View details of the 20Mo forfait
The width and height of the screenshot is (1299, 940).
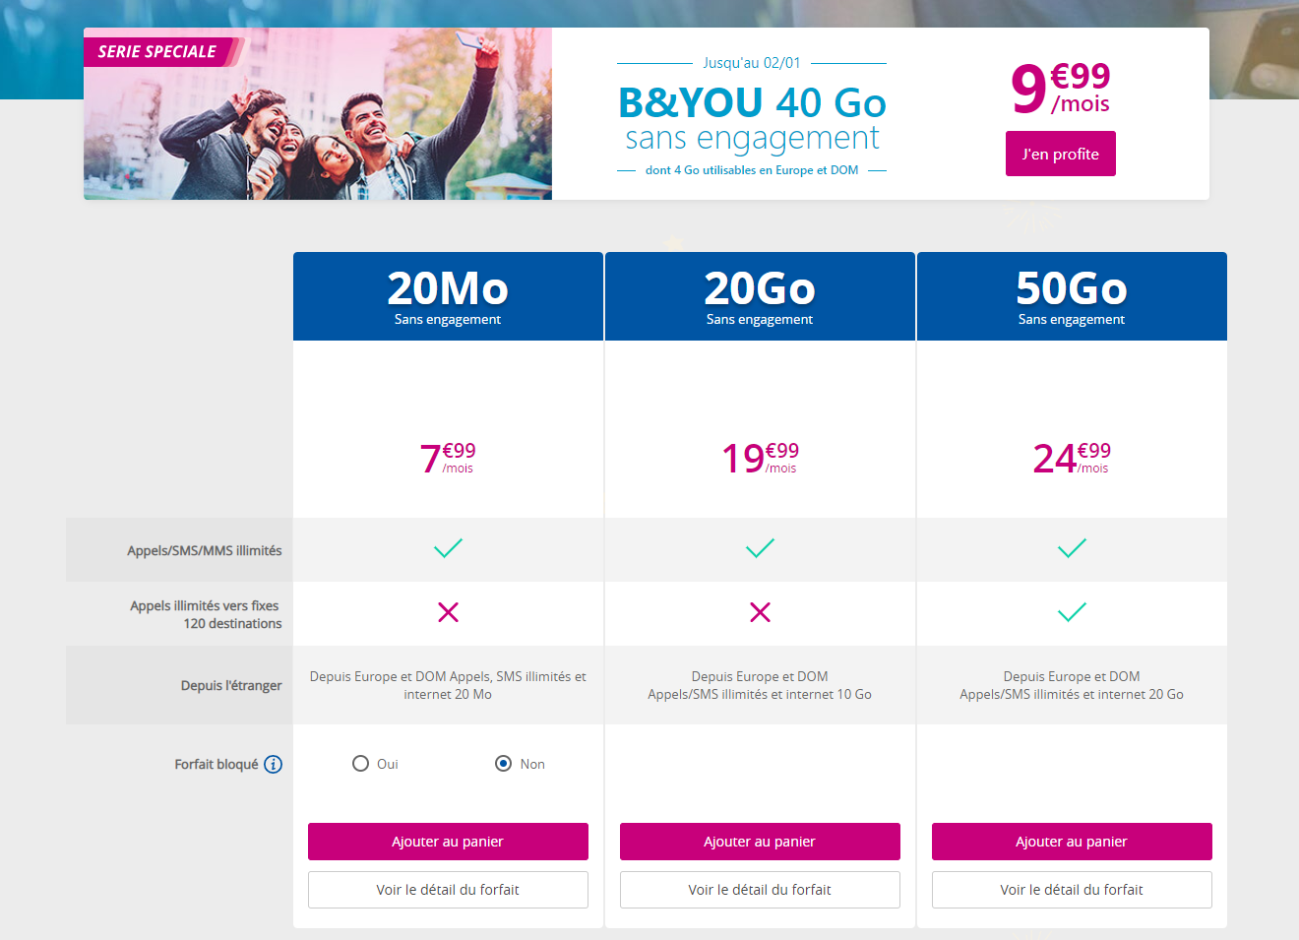coord(448,890)
